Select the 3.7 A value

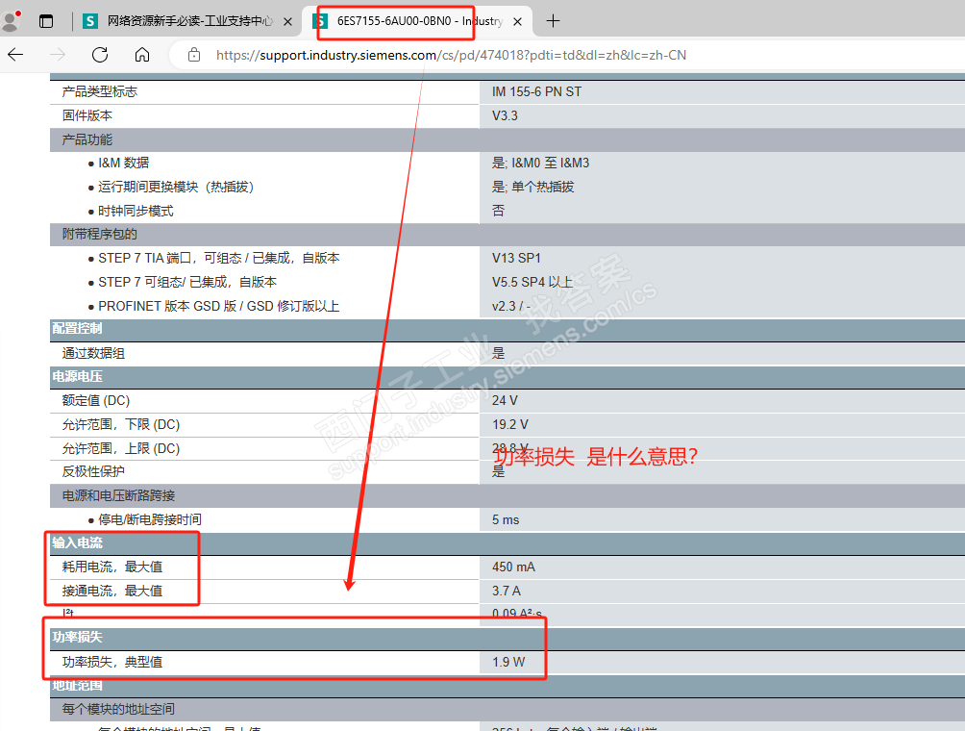click(x=507, y=592)
